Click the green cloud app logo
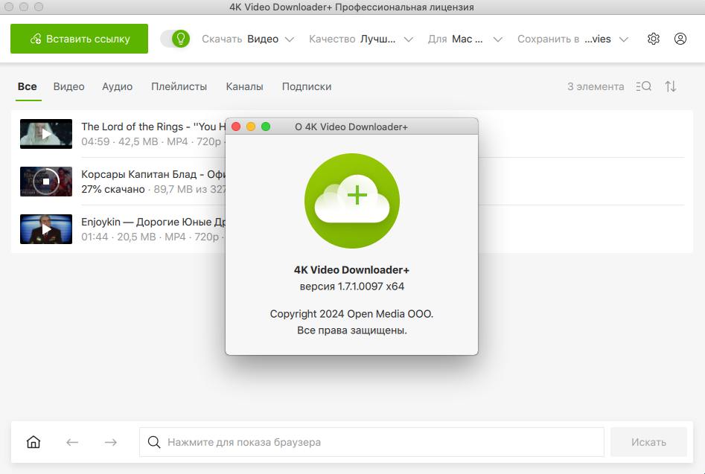Viewport: 705px width, 474px height. point(351,201)
